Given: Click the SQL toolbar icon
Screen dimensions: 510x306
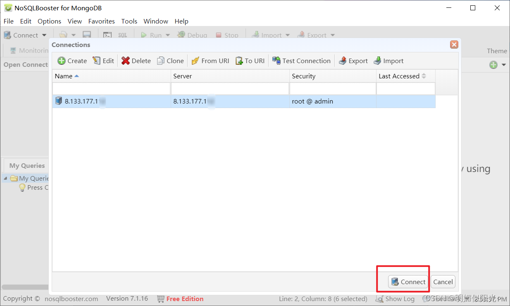Looking at the screenshot, I should [x=123, y=35].
